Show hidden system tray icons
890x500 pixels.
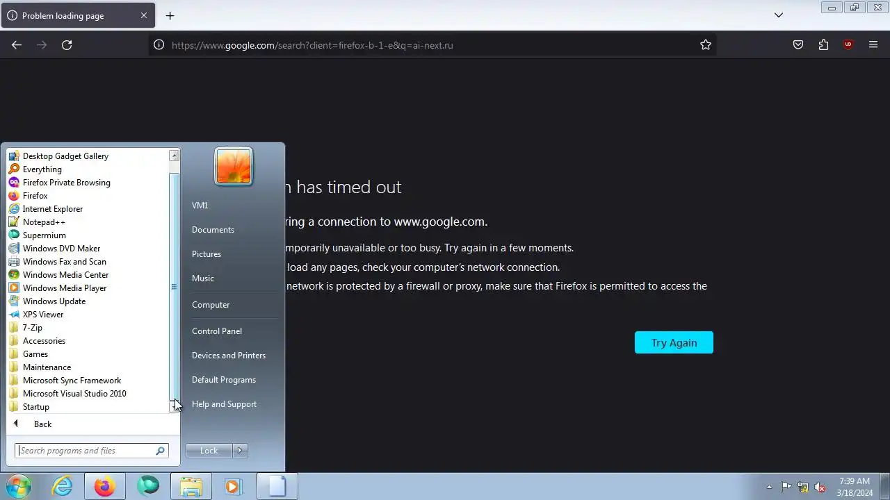[x=769, y=487]
